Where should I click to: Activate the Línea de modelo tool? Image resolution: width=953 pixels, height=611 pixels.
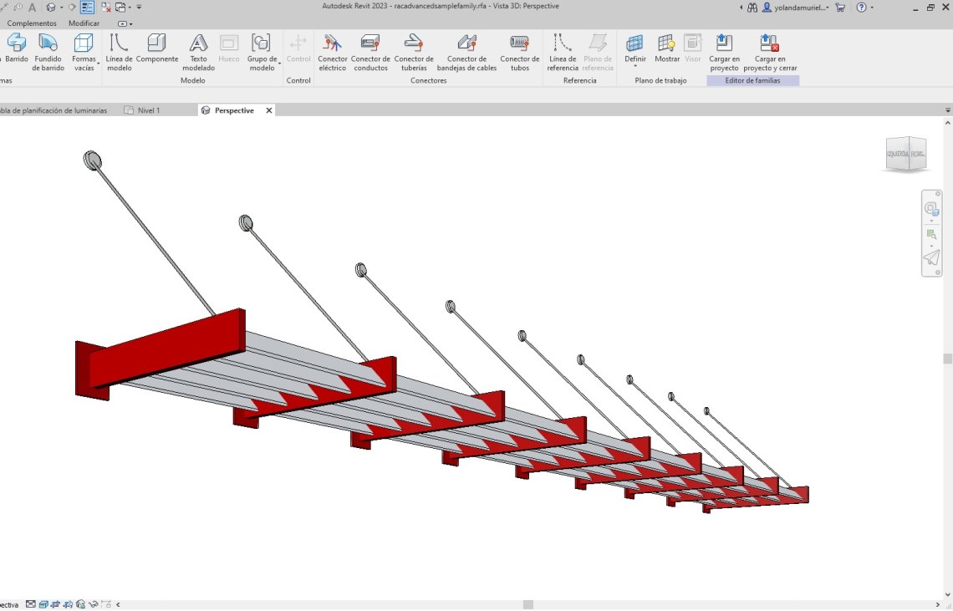point(119,51)
